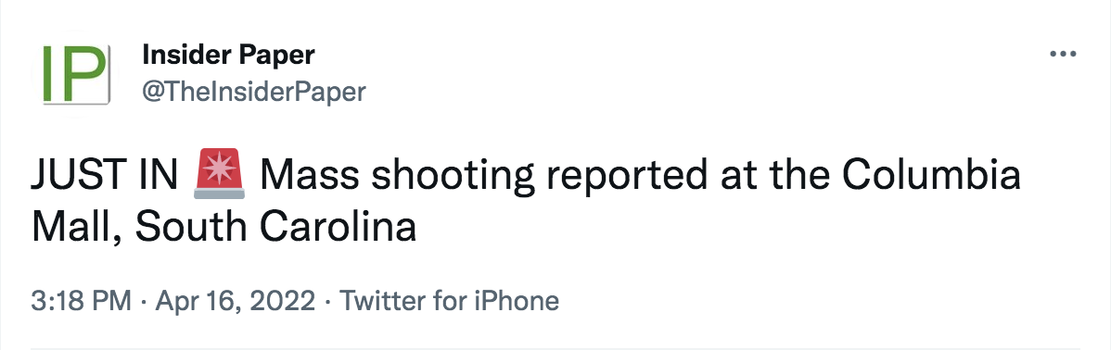The height and width of the screenshot is (350, 1111).
Task: Open the Insider Paper display name
Action: 228,55
